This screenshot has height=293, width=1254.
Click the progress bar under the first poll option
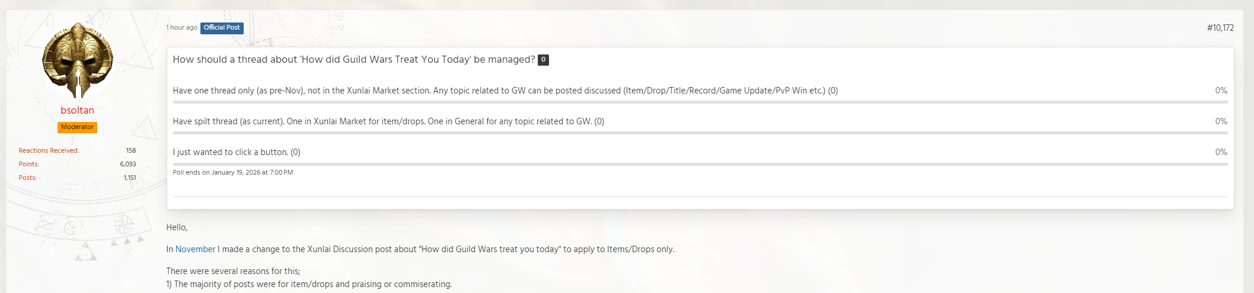pyautogui.click(x=700, y=102)
